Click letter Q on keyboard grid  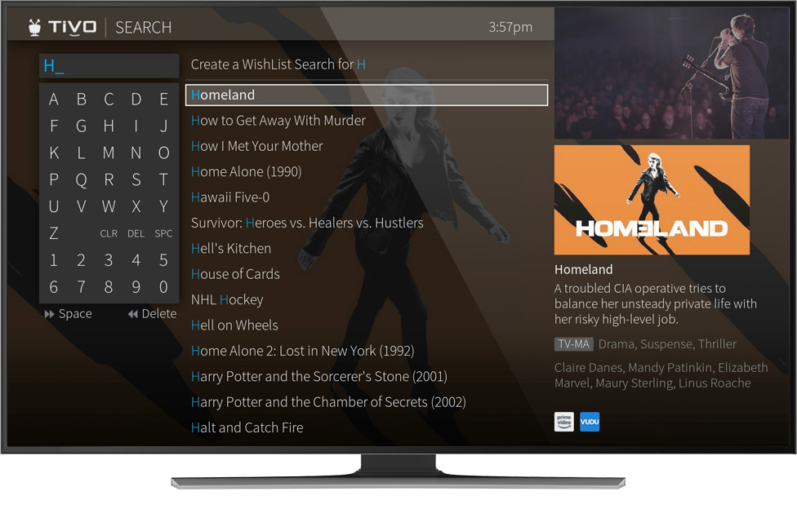82,179
